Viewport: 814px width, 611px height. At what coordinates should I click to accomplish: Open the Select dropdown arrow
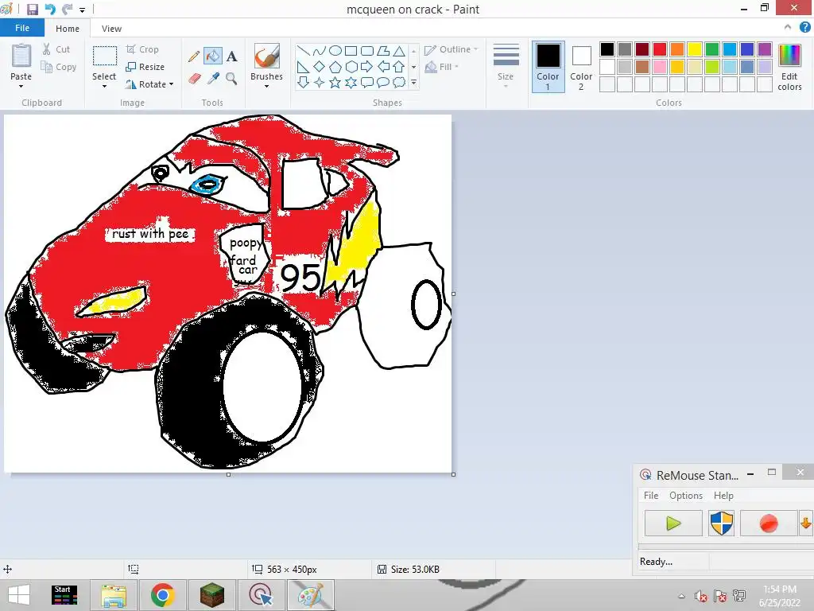104,86
